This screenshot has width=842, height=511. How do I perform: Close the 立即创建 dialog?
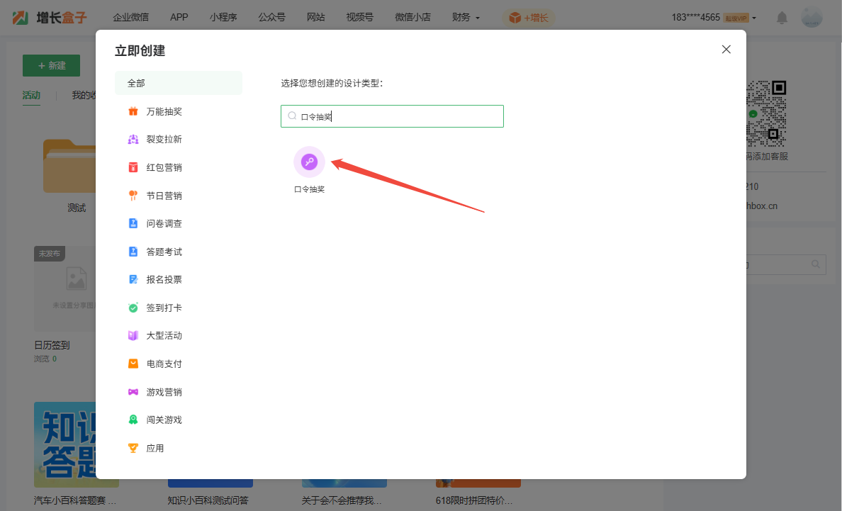tap(726, 50)
